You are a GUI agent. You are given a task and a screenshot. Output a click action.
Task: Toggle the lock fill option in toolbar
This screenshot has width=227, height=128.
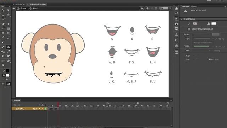coord(8,84)
